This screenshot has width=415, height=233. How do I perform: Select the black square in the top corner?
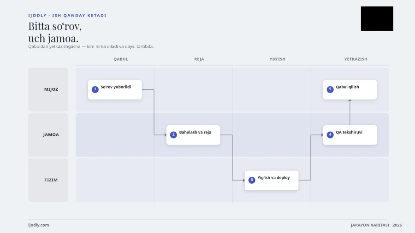click(377, 18)
